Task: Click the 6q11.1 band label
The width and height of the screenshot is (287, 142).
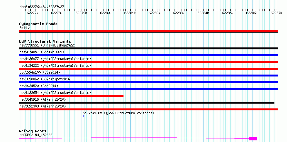Action: coord(25,28)
